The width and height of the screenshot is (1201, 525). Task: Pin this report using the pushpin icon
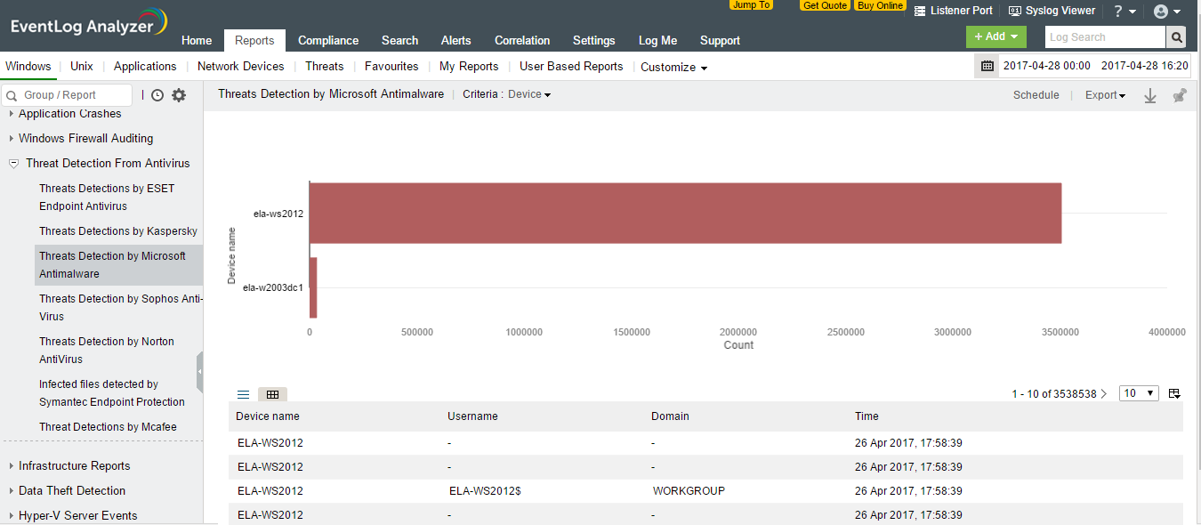(1180, 96)
